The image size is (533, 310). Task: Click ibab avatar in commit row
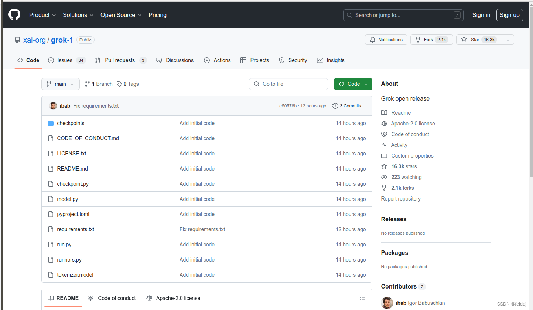click(53, 106)
